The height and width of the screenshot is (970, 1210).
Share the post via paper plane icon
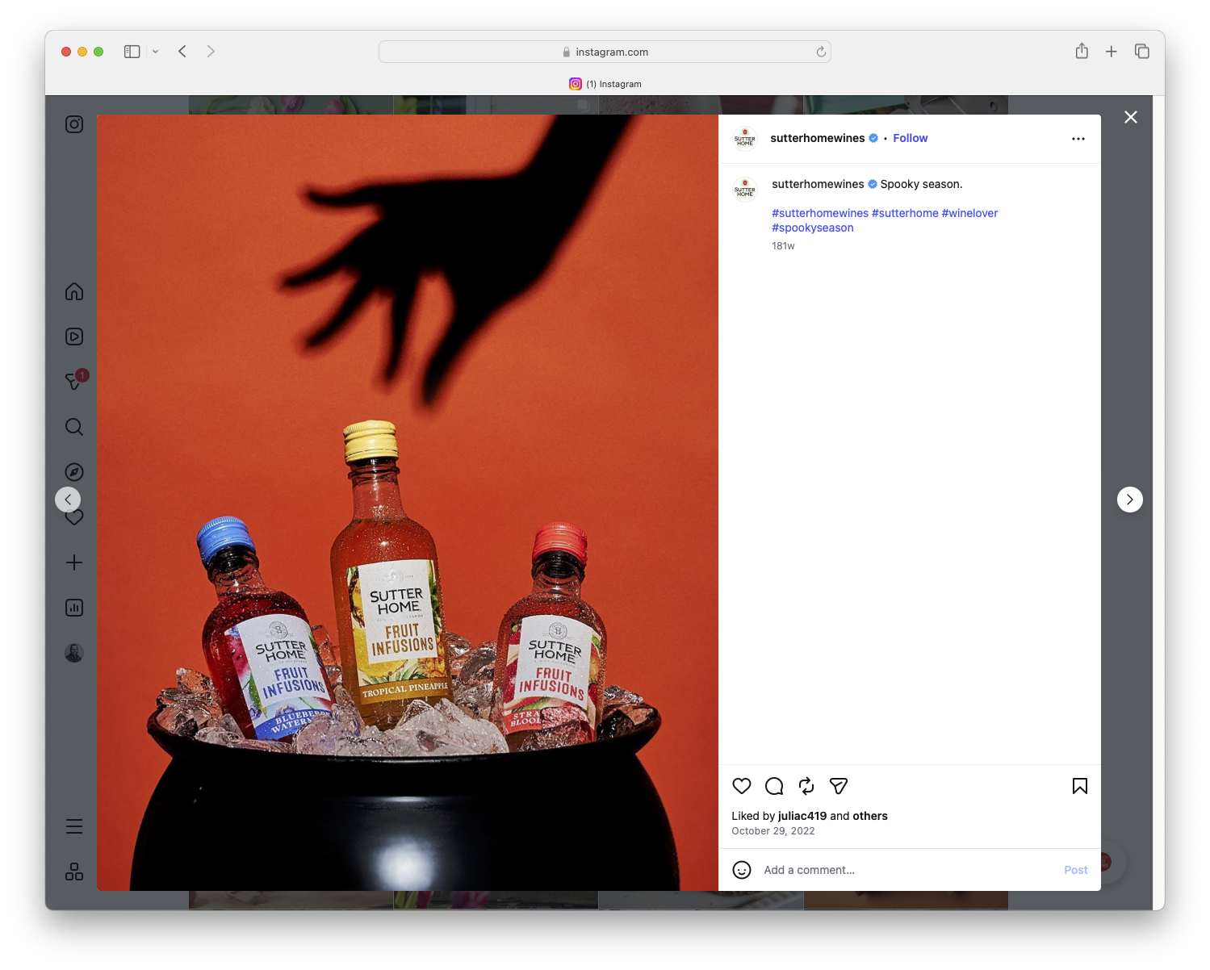838,786
